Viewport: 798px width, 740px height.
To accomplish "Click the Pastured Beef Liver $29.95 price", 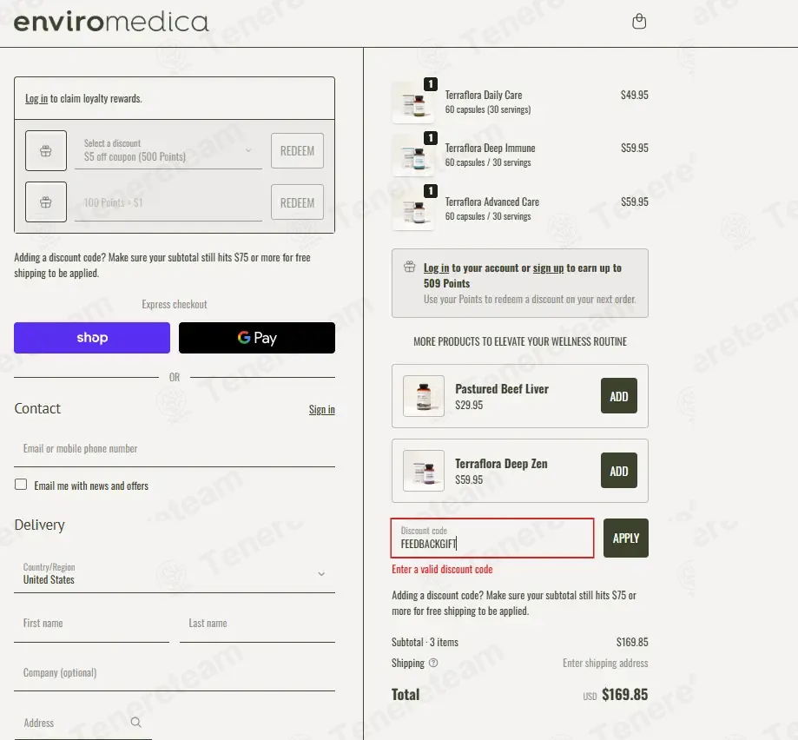I will [469, 405].
